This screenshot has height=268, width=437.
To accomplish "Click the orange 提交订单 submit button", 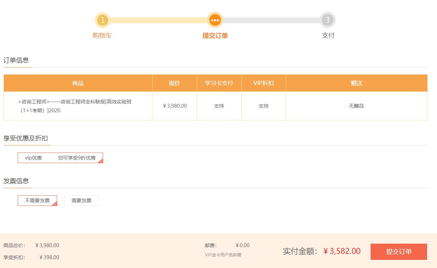I will (x=398, y=251).
